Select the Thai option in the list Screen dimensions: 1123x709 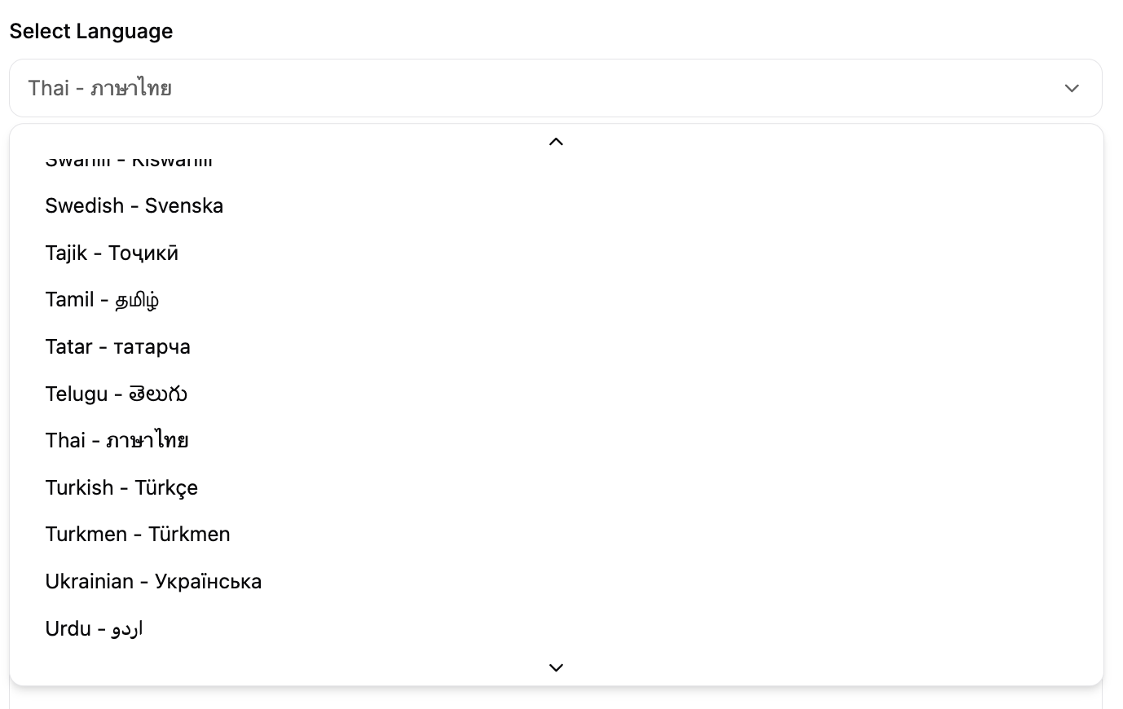click(117, 441)
